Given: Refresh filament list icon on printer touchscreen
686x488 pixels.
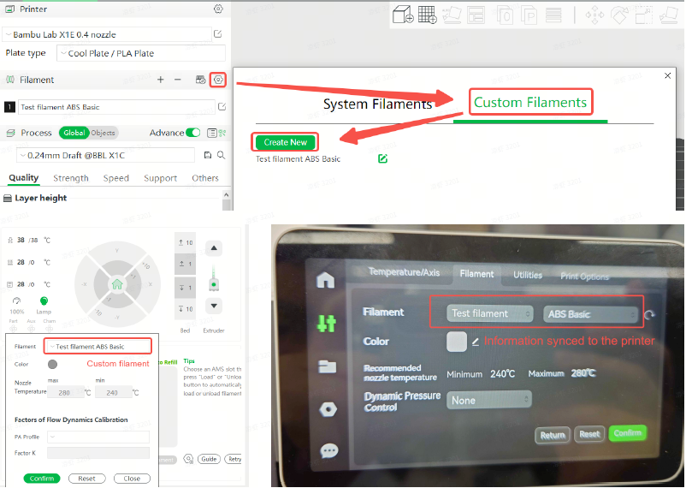Looking at the screenshot, I should 649,314.
